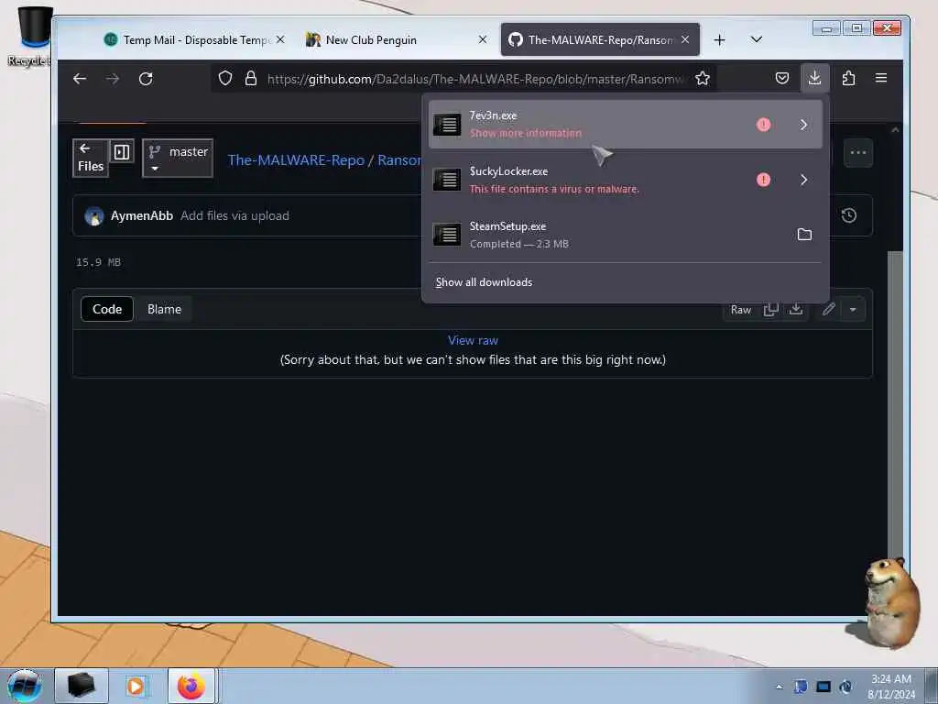View file commit history clock icon
The image size is (938, 704).
(x=849, y=215)
